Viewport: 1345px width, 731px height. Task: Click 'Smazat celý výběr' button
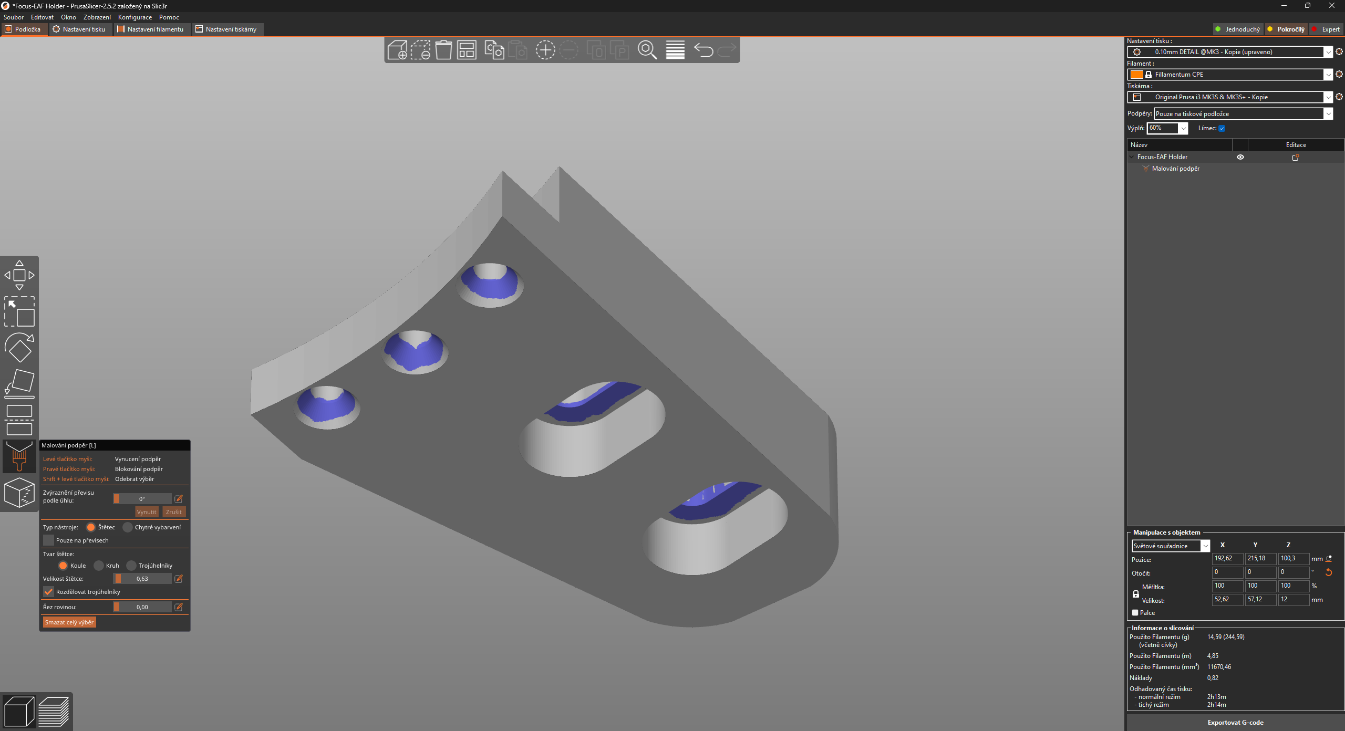tap(69, 622)
